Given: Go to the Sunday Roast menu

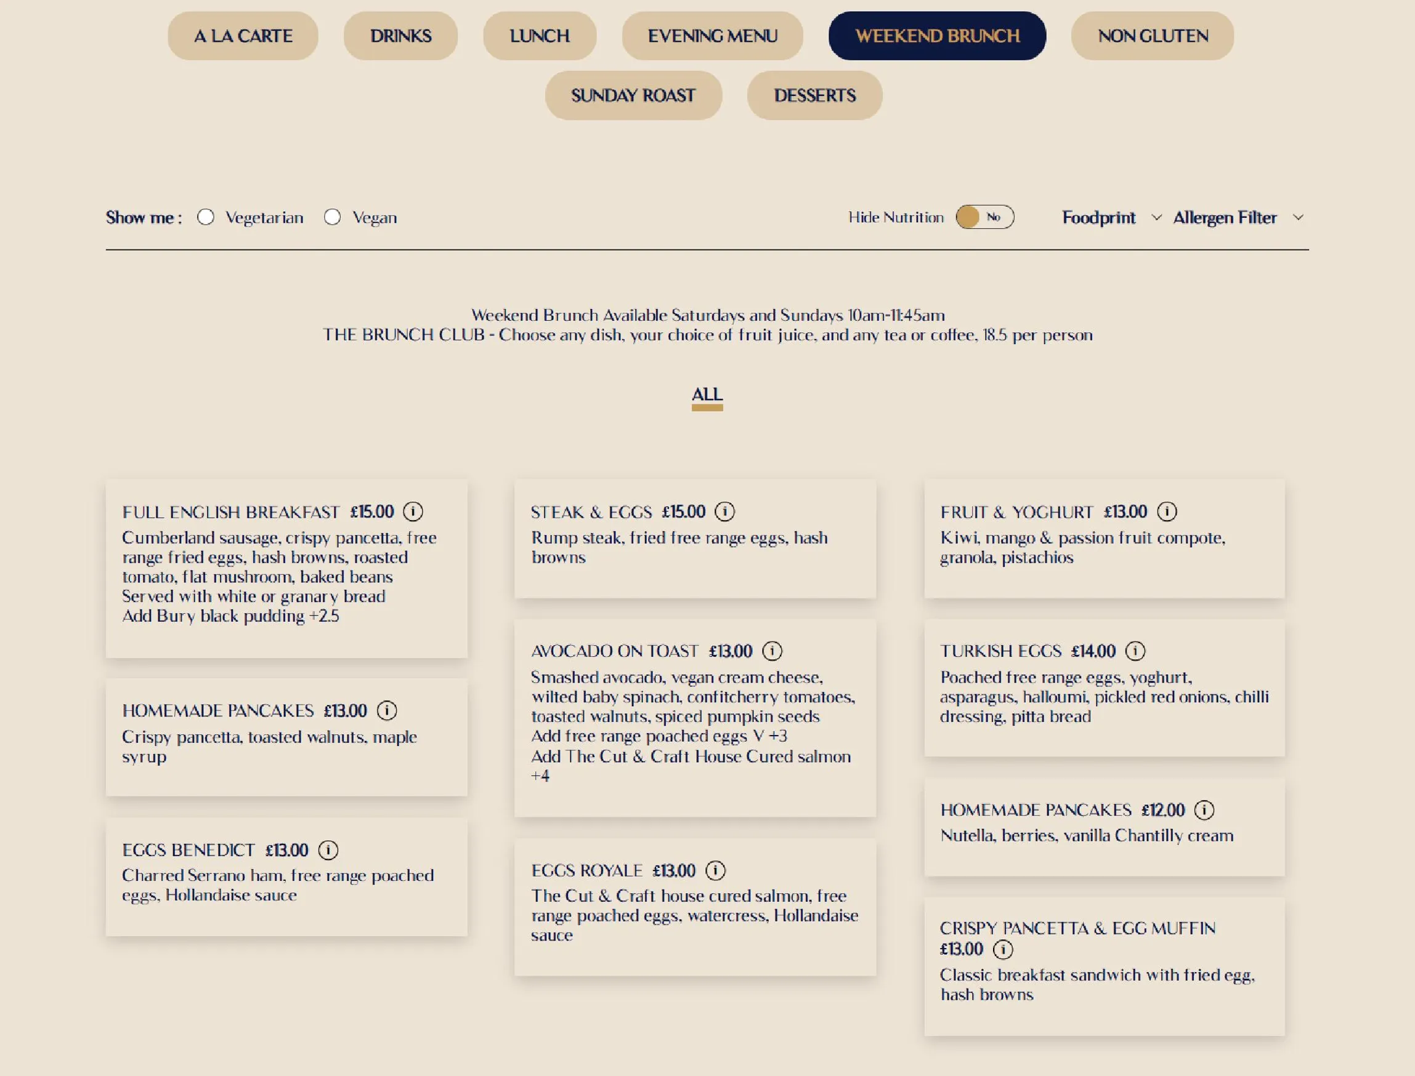Looking at the screenshot, I should 633,95.
